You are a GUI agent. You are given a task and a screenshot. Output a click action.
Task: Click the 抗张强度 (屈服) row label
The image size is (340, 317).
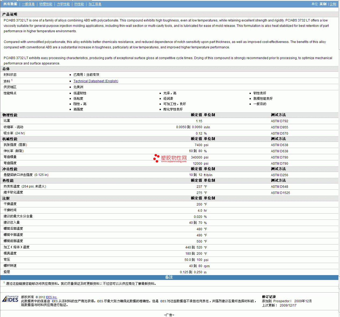(x=15, y=145)
